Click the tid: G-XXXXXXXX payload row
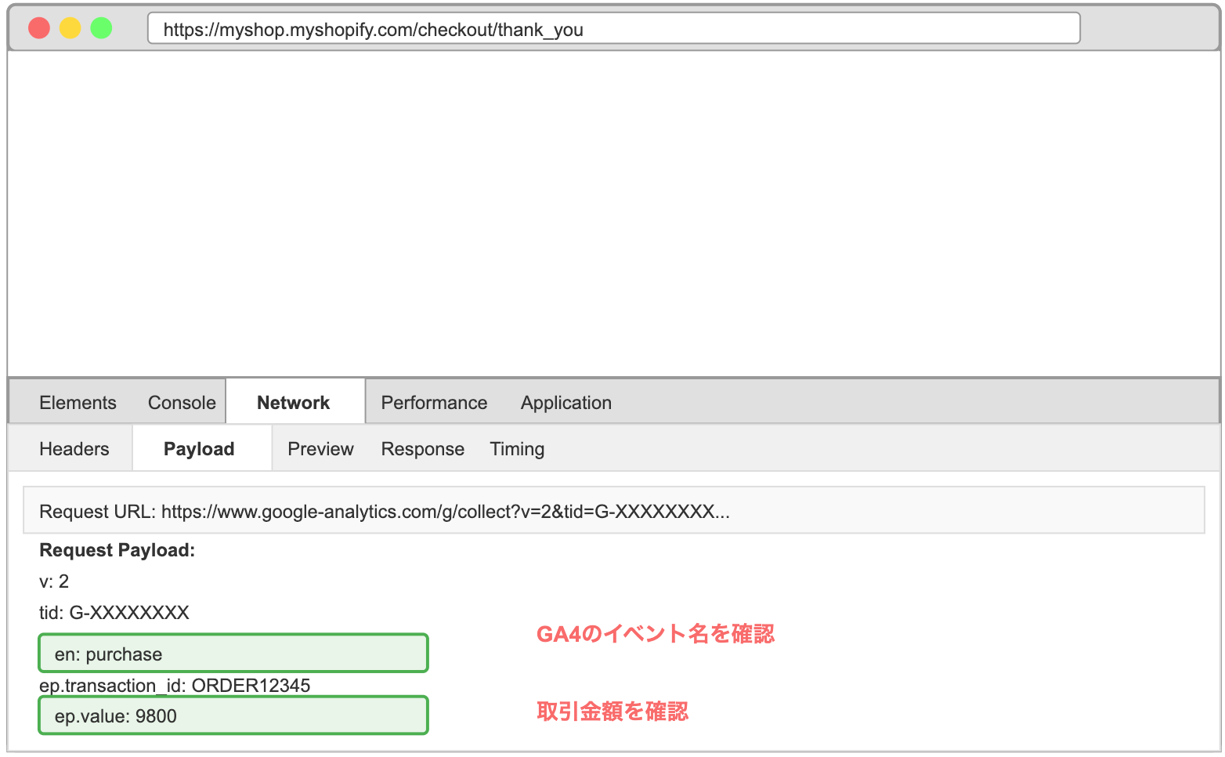Image resolution: width=1225 pixels, height=757 pixels. coord(114,613)
